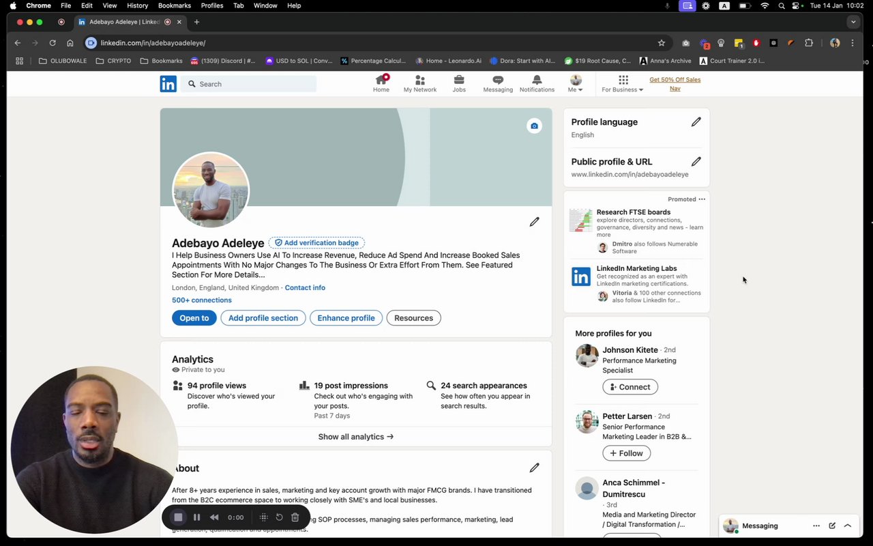The height and width of the screenshot is (546, 873).
Task: Click the LinkedIn logo
Action: 168,84
